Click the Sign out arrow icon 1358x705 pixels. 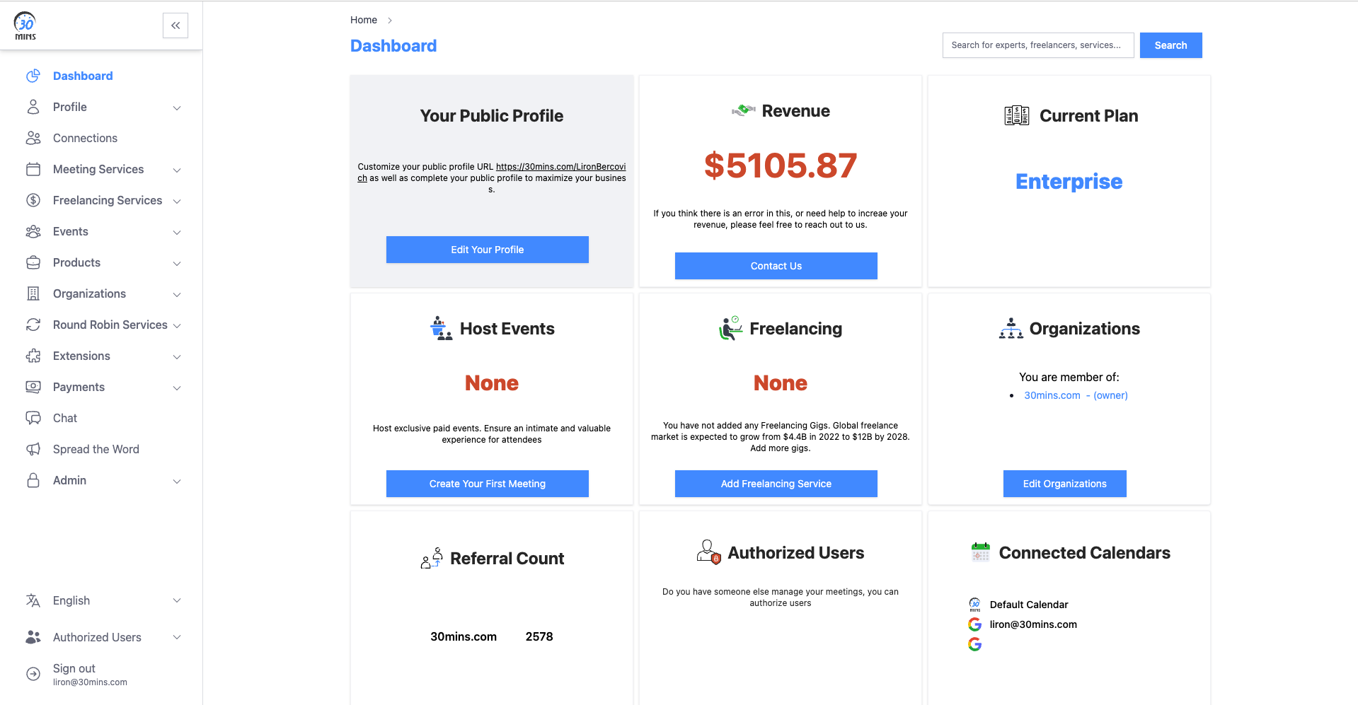[x=33, y=674]
